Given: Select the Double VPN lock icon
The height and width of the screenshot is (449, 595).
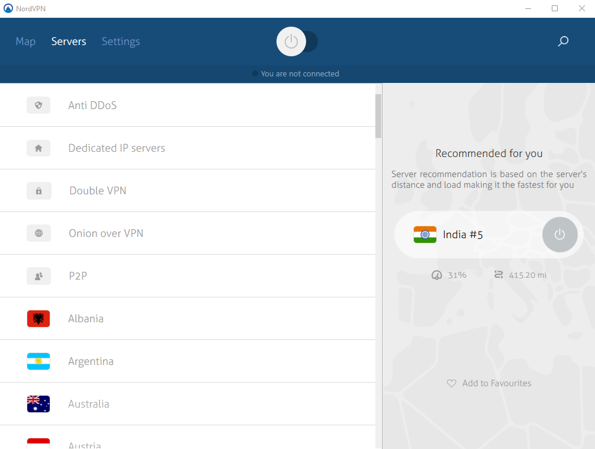Looking at the screenshot, I should 38,190.
